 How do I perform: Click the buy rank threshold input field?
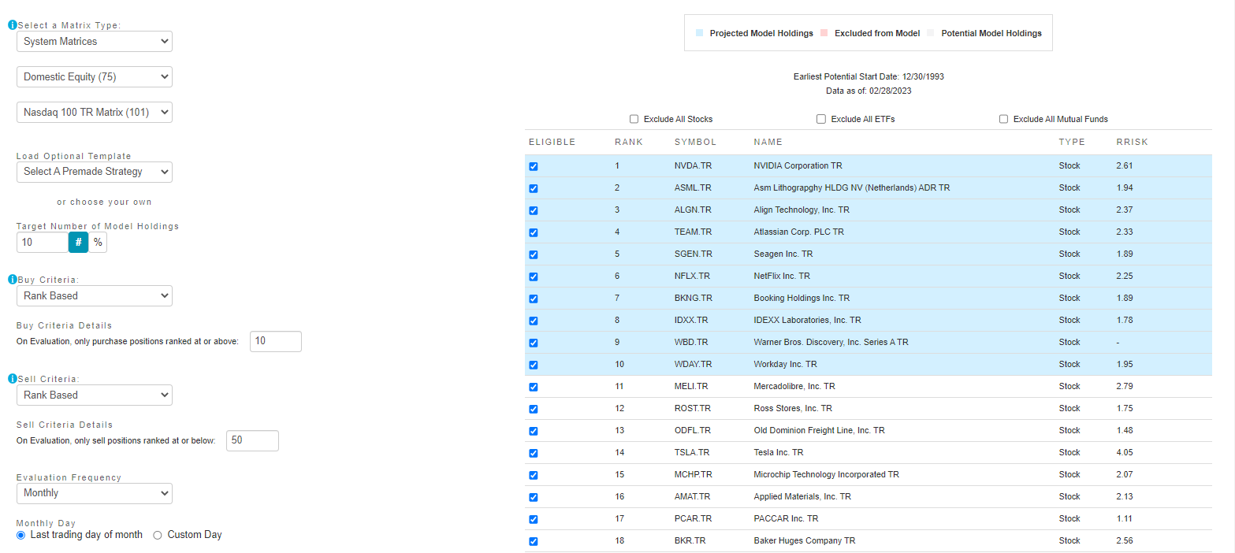[276, 341]
